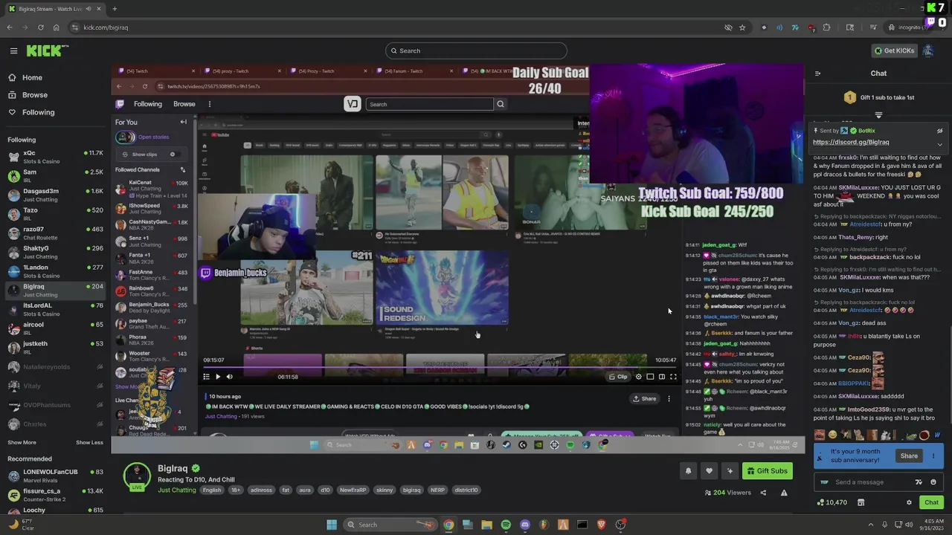952x535 pixels.
Task: Click the 10,470 channel points balance
Action: tap(832, 503)
